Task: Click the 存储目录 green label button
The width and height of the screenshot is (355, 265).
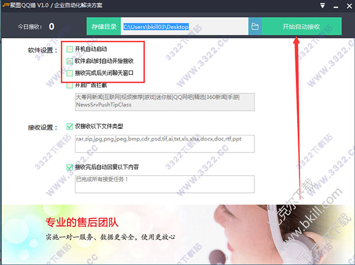Action: 104,27
